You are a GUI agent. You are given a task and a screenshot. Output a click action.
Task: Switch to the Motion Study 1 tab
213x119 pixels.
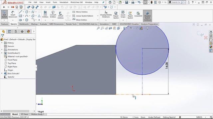tap(38, 114)
